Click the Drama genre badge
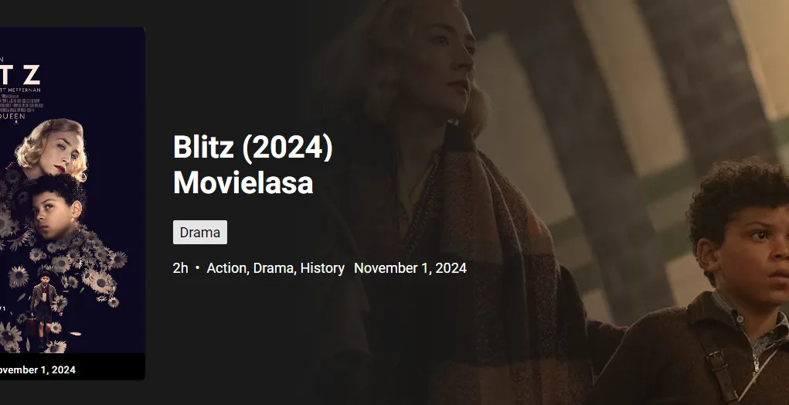The image size is (789, 405). [200, 233]
